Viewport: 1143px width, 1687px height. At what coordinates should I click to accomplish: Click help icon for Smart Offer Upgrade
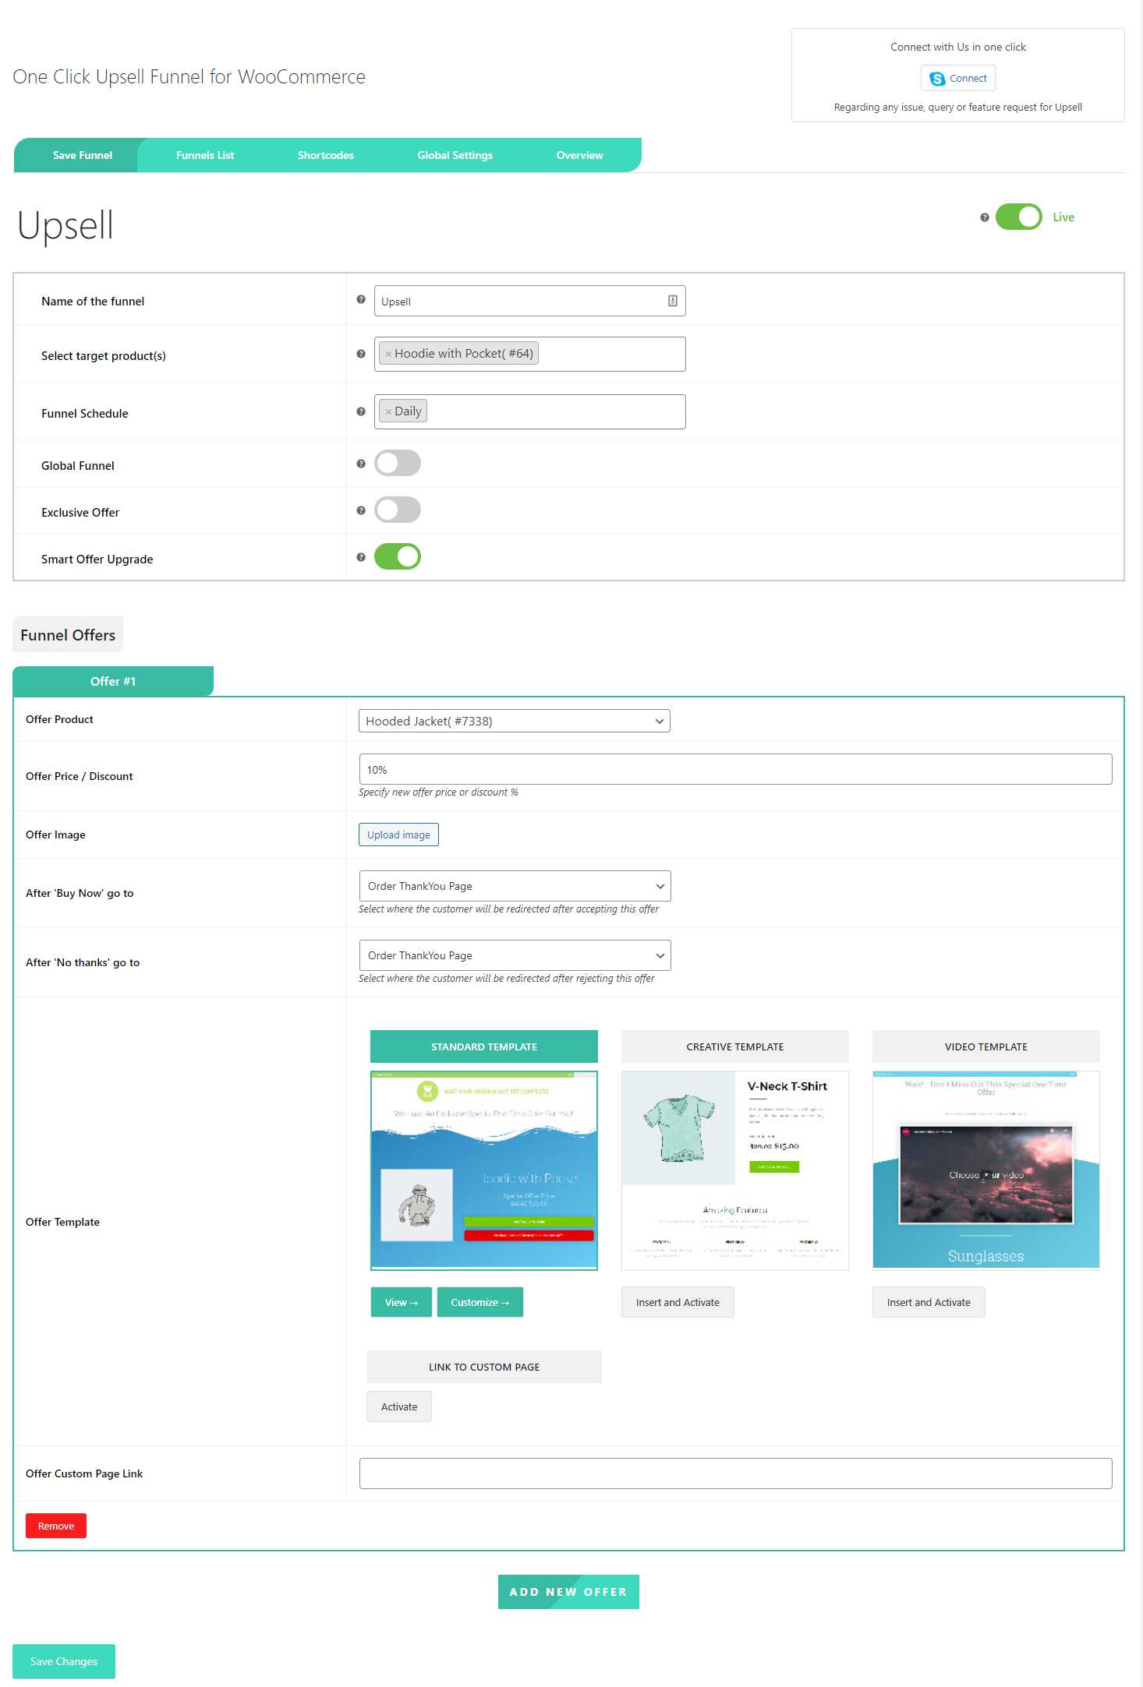coord(361,557)
